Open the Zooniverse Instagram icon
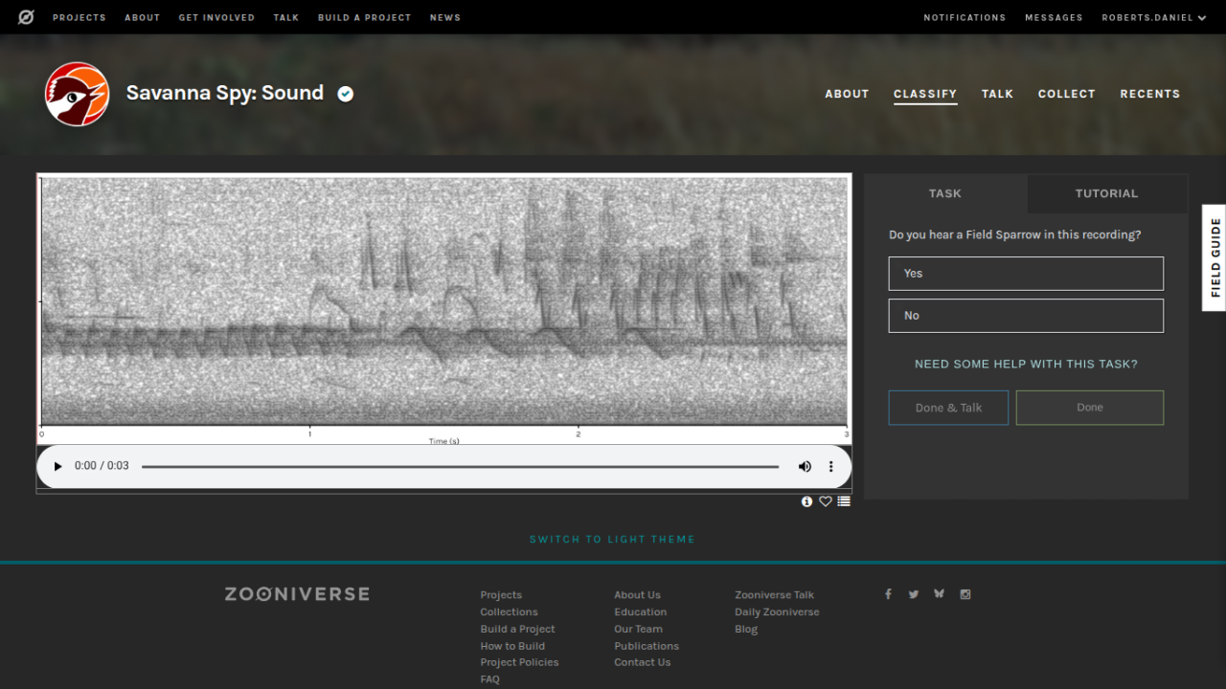 (x=965, y=594)
